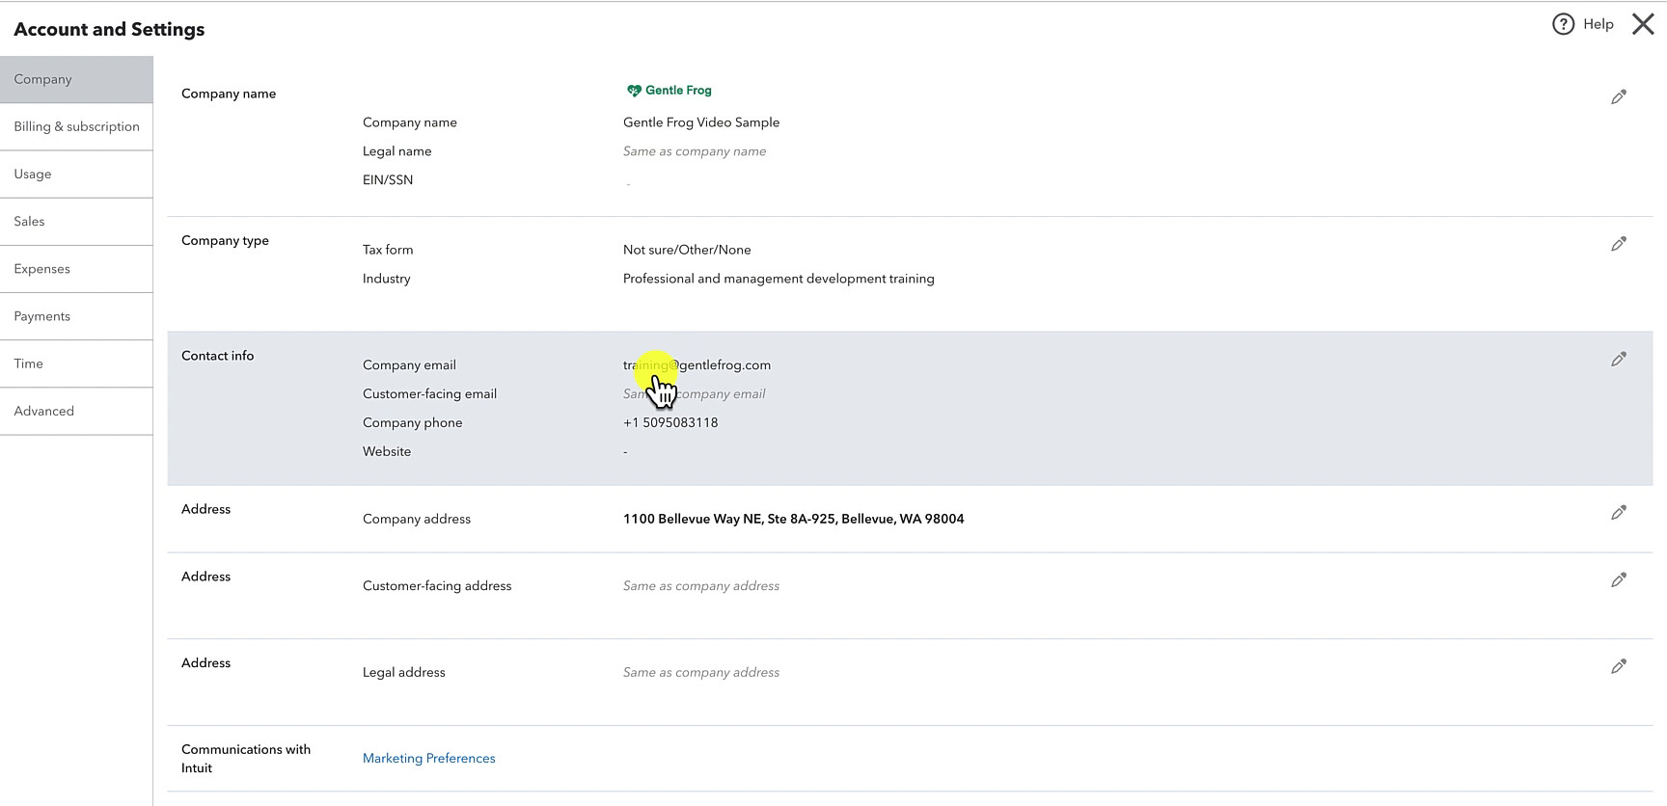Click the company phone +1 5095083118

point(670,422)
